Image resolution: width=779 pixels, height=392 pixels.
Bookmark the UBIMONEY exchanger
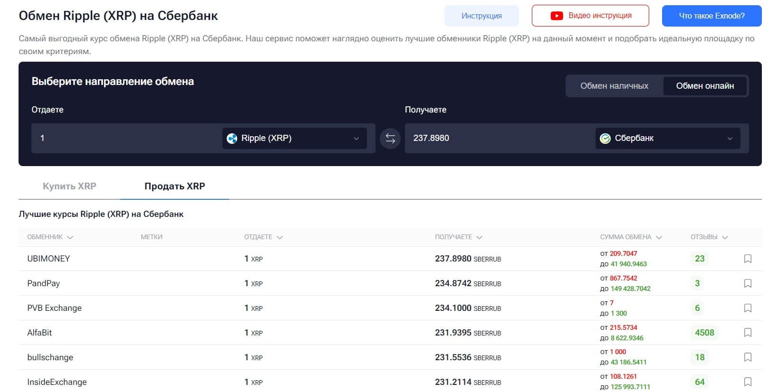tap(747, 259)
